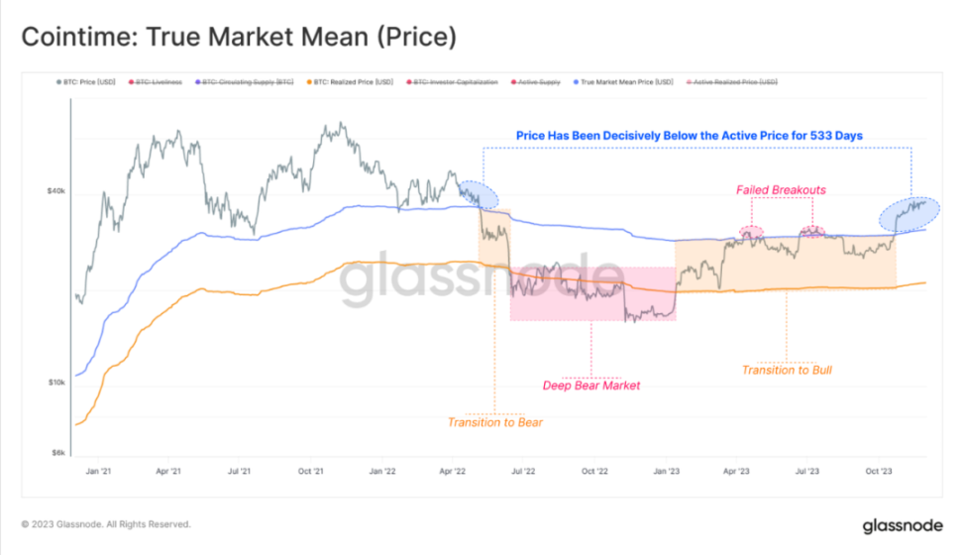This screenshot has width=963, height=555.
Task: Click the Oct '23 x-axis tick label
Action: tap(878, 471)
